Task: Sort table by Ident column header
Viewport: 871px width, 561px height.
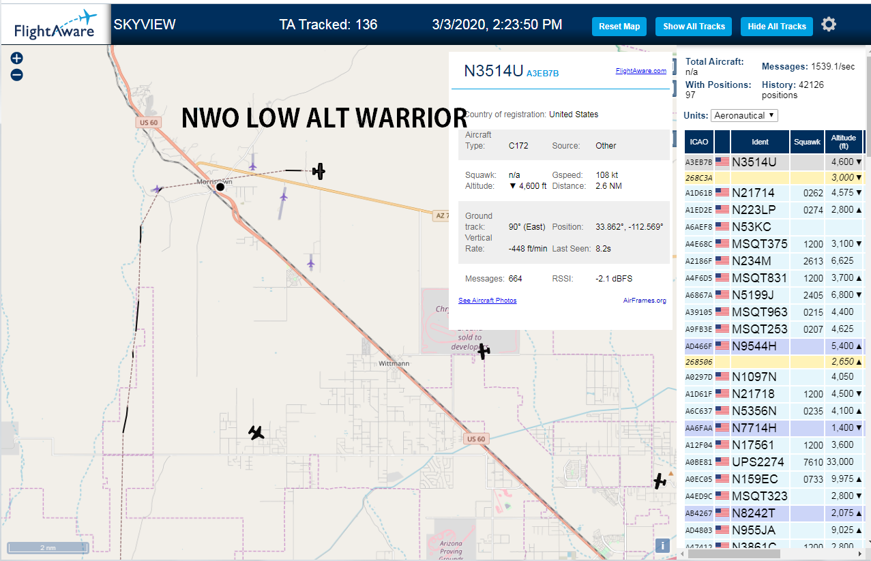Action: [x=760, y=142]
